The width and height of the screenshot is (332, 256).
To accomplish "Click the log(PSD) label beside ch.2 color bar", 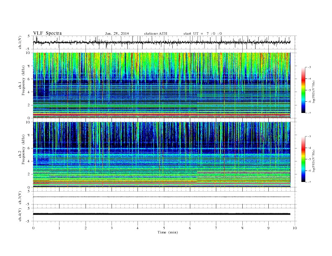I will 314,161.
